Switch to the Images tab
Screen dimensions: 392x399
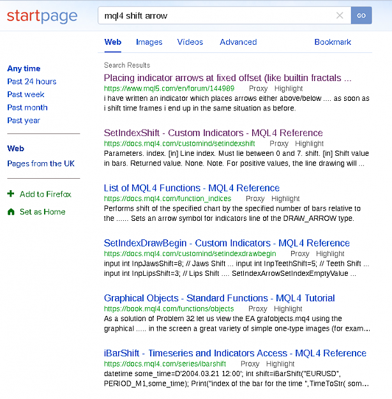point(149,42)
